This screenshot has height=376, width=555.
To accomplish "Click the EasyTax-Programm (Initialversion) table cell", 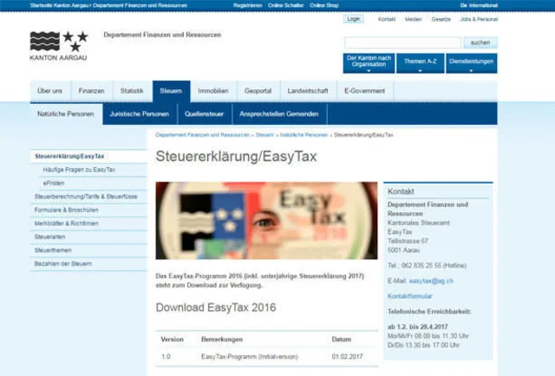I will click(x=250, y=357).
